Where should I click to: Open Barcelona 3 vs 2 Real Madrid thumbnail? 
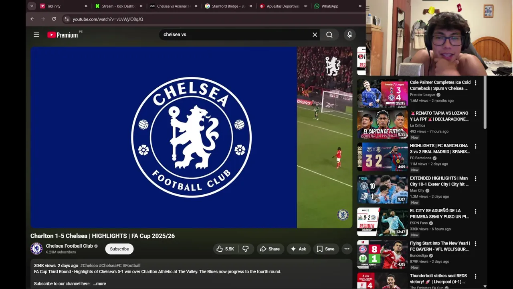(x=382, y=157)
